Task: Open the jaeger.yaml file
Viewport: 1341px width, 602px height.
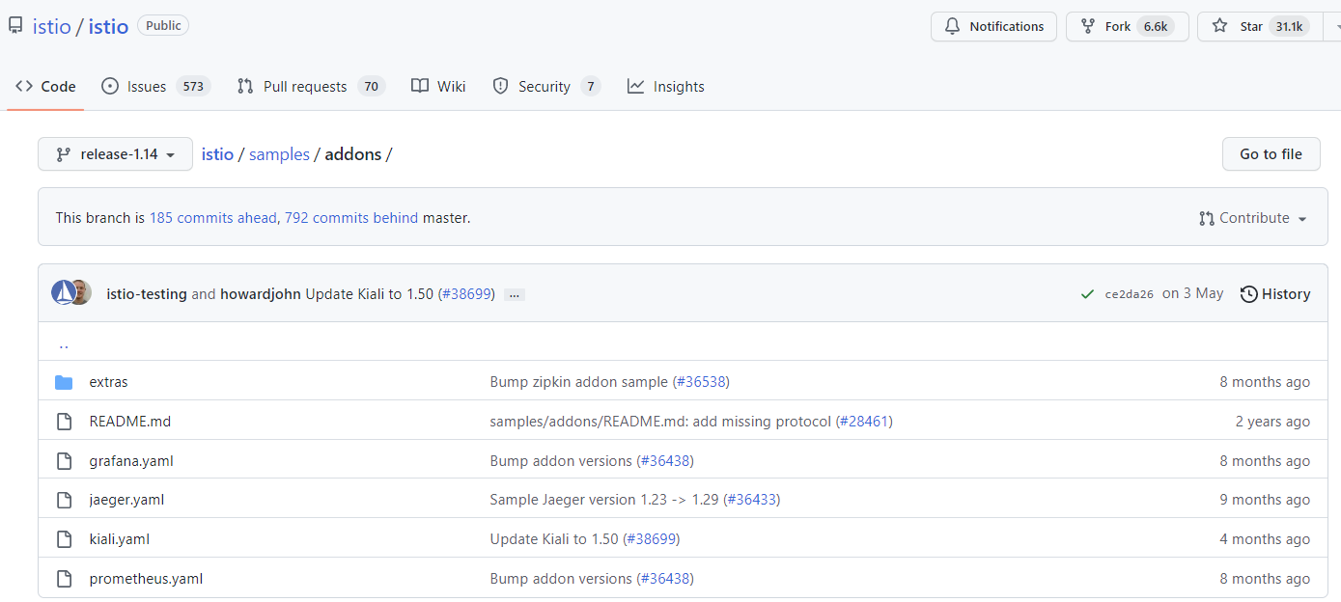Action: [x=126, y=500]
